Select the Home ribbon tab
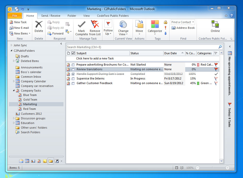This screenshot has height=178, width=243. 30,16
